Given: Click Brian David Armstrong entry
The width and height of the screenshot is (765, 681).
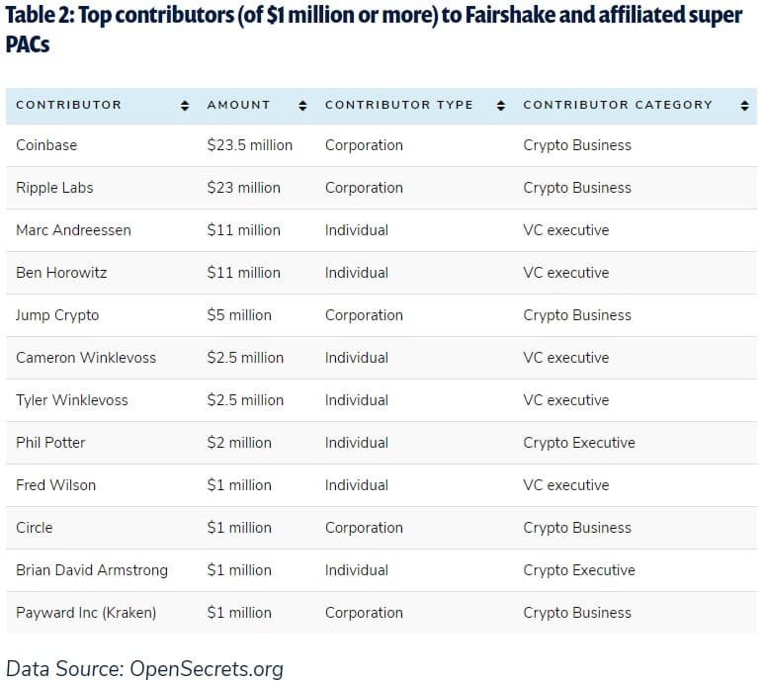Looking at the screenshot, I should tap(92, 570).
